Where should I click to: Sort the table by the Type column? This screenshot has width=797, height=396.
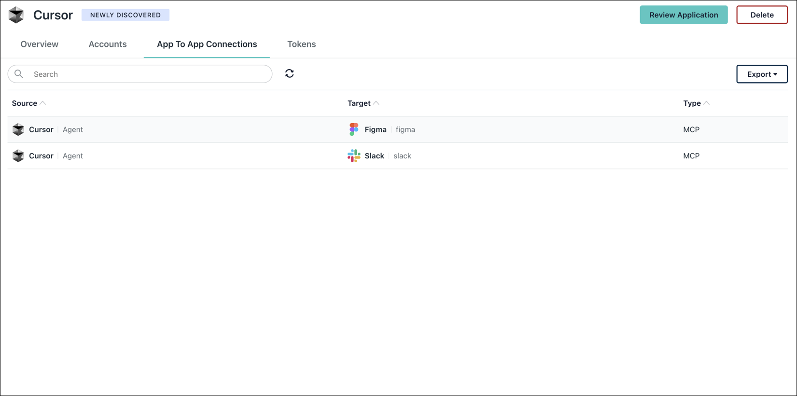point(696,103)
